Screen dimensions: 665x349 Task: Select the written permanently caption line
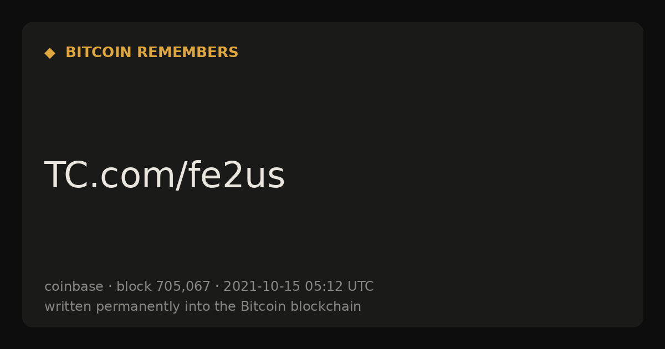(203, 306)
